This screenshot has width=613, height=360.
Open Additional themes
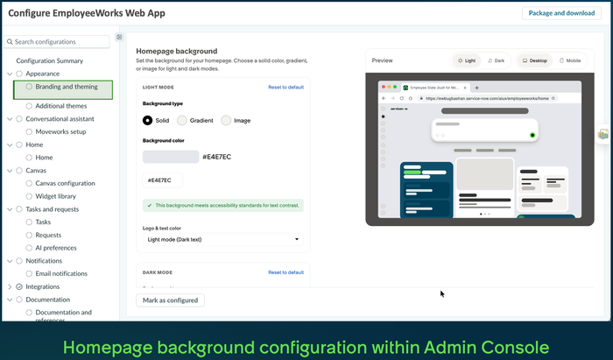point(61,106)
